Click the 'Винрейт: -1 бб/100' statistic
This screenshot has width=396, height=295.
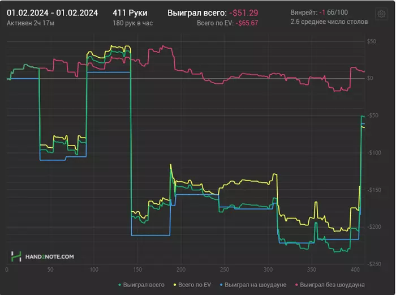(319, 12)
